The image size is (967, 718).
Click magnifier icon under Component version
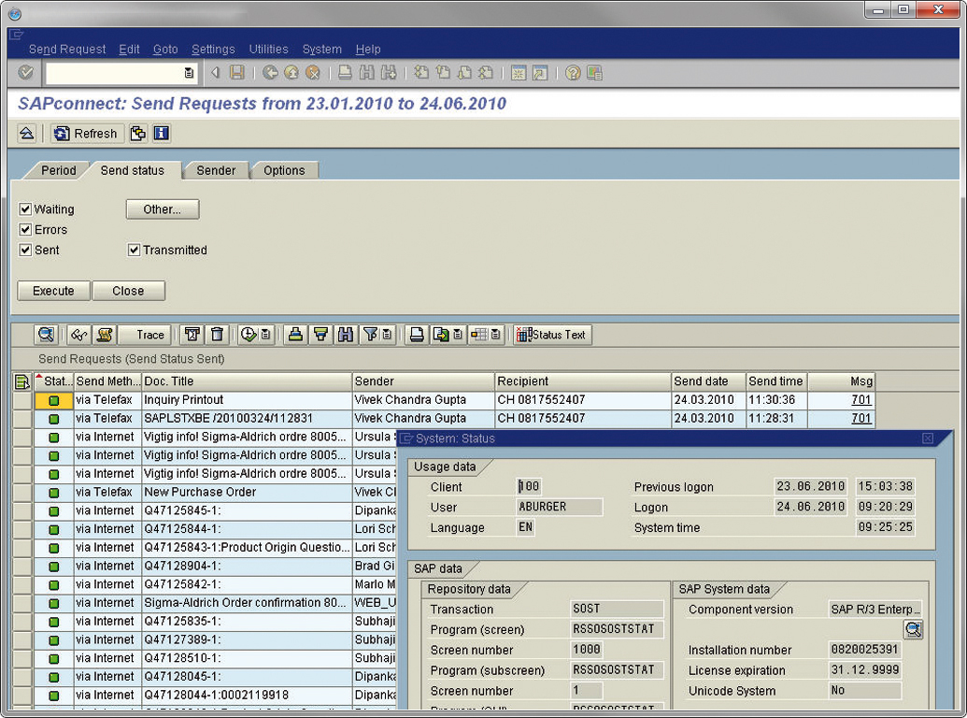(x=914, y=630)
